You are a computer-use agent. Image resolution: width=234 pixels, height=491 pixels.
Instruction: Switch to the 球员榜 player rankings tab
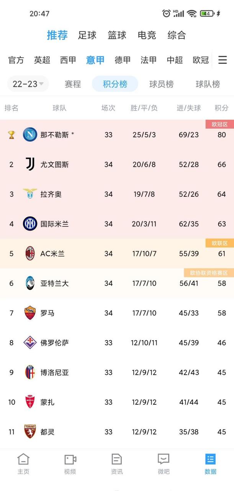[161, 84]
